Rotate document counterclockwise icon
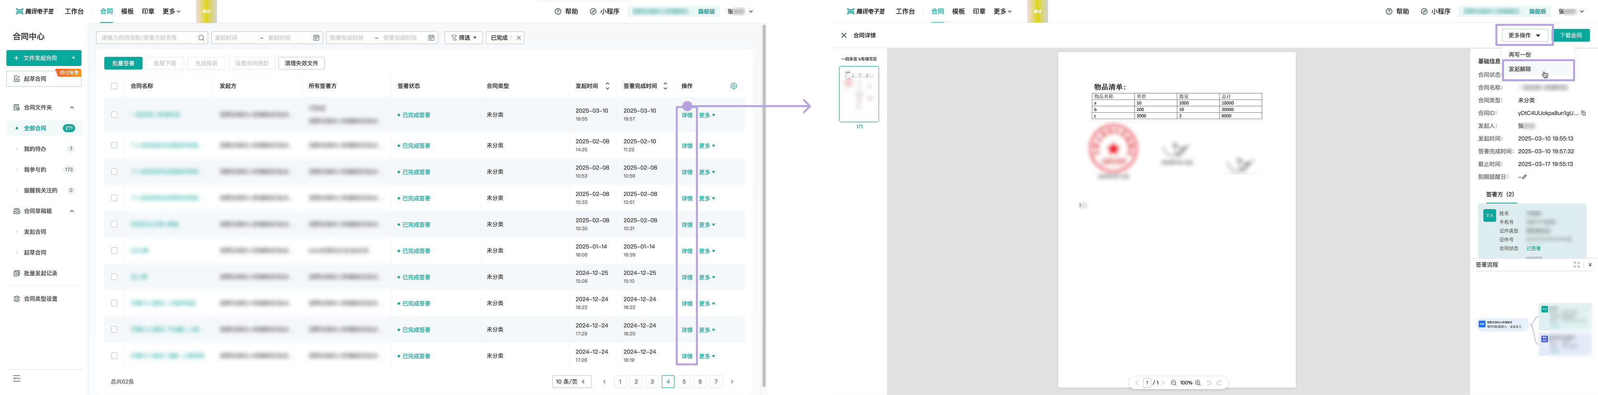This screenshot has width=1598, height=395. (x=1209, y=383)
